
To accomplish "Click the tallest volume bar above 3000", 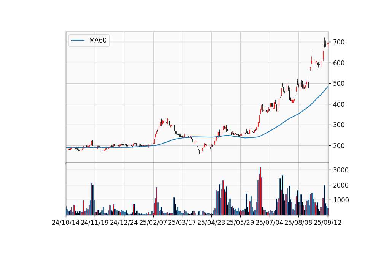I will (260, 191).
